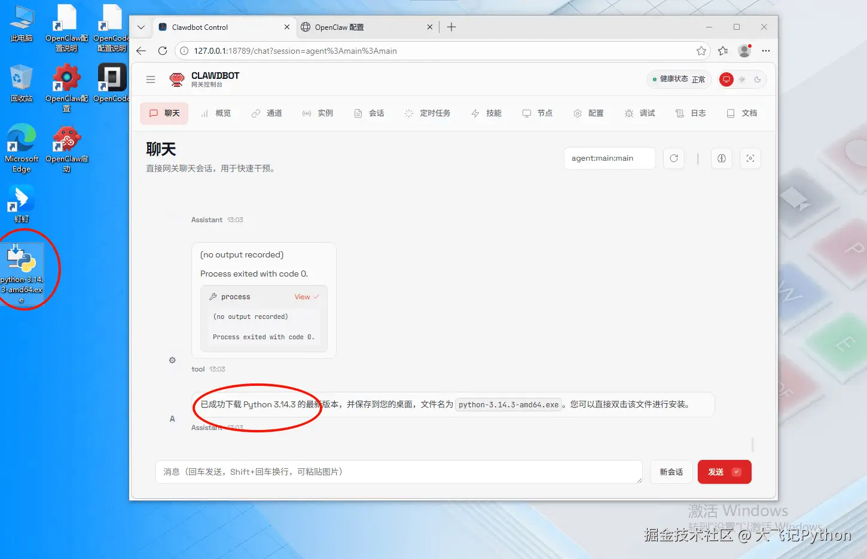Screen dimensions: 867x559
Task: Toggle the hamburger sidebar menu
Action: click(151, 79)
